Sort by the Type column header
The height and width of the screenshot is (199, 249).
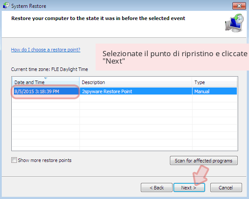[214, 82]
